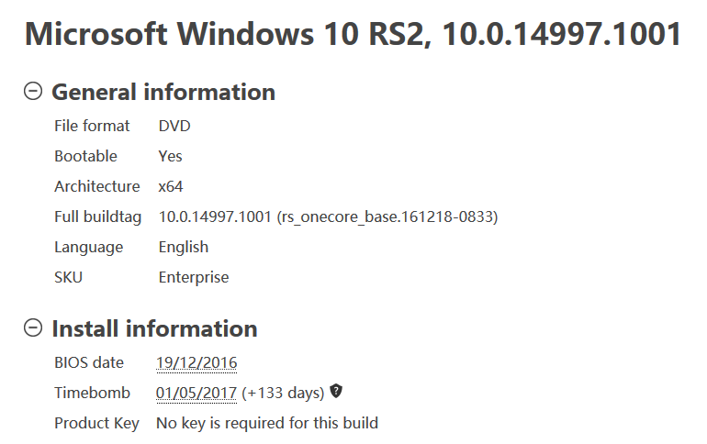Image resolution: width=707 pixels, height=444 pixels.
Task: Click the No key is required text
Action: tap(267, 423)
